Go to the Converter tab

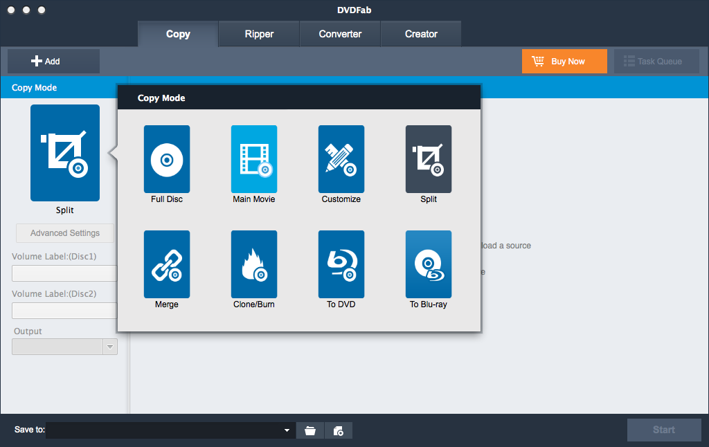[340, 34]
